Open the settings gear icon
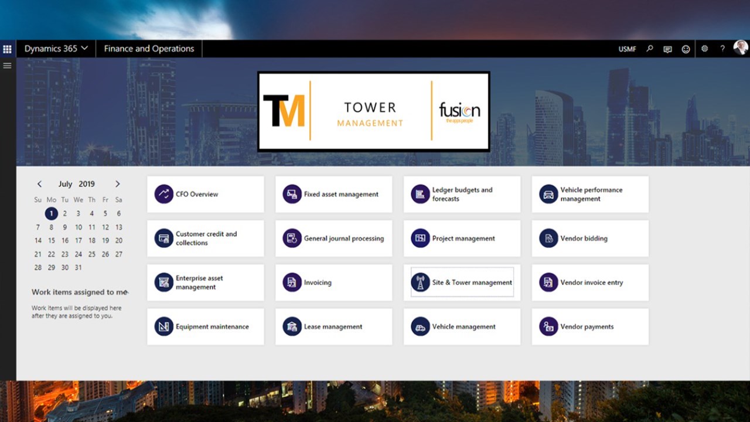The image size is (750, 422). point(705,49)
